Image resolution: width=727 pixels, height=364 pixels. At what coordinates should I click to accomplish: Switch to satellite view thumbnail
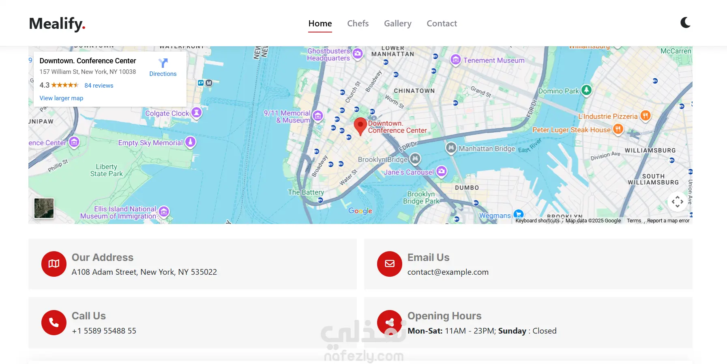coord(44,208)
